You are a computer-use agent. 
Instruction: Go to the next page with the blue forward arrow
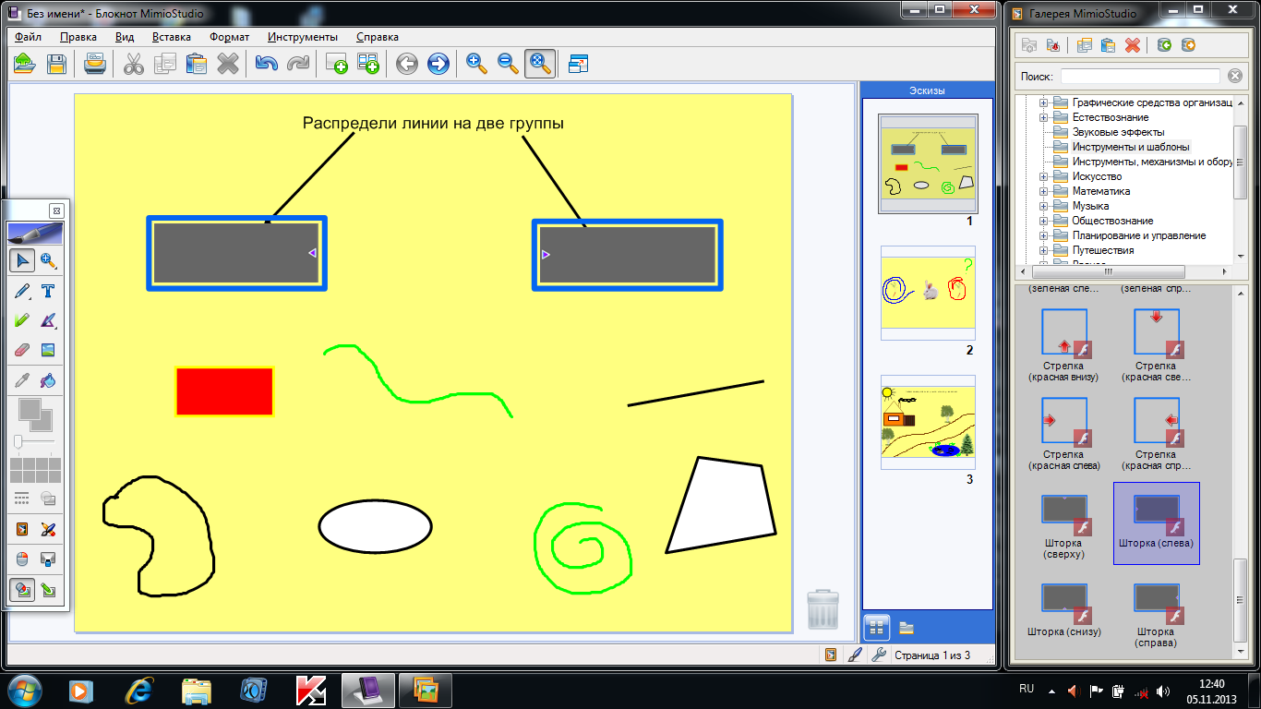coord(438,64)
